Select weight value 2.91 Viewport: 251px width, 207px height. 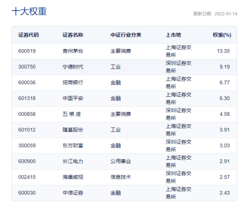(x=225, y=161)
